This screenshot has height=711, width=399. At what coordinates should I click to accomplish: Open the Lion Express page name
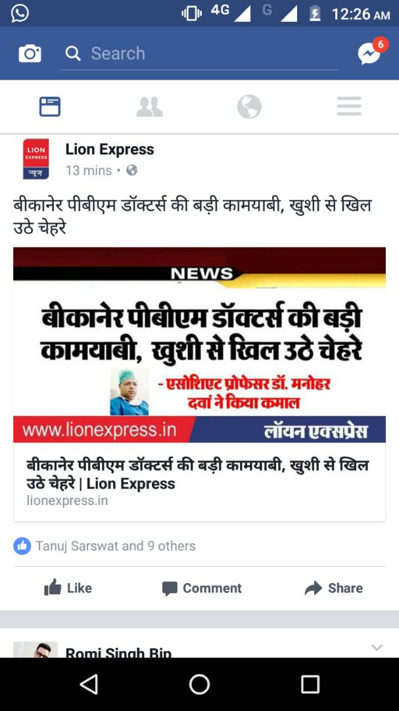click(x=110, y=149)
